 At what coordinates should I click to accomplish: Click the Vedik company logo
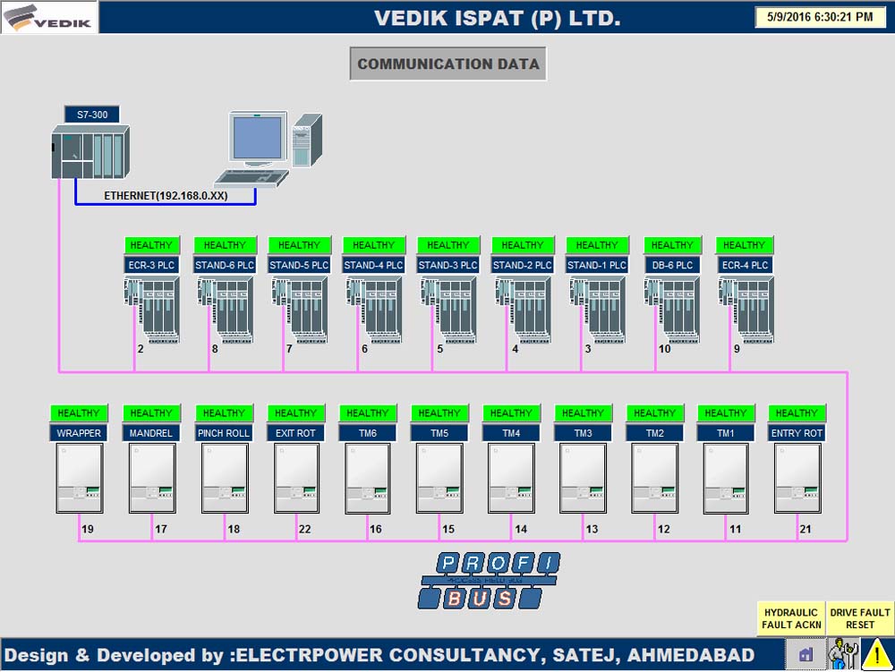[49, 17]
